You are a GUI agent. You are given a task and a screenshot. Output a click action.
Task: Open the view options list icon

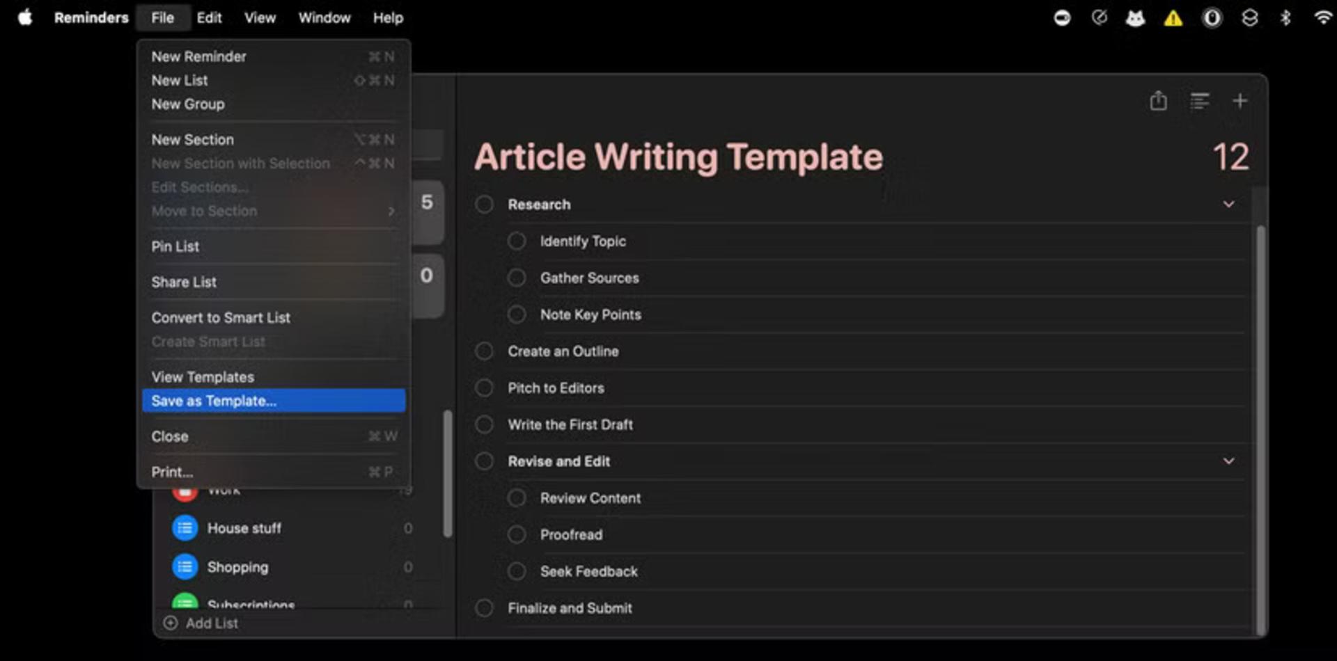[1199, 101]
